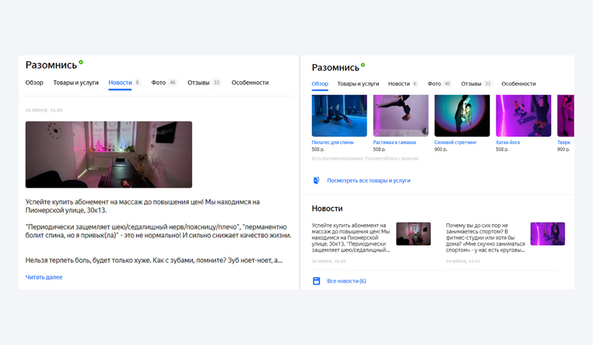This screenshot has width=593, height=345.
Task: Open the 'Хатха-йога' service photo
Action: (524, 115)
